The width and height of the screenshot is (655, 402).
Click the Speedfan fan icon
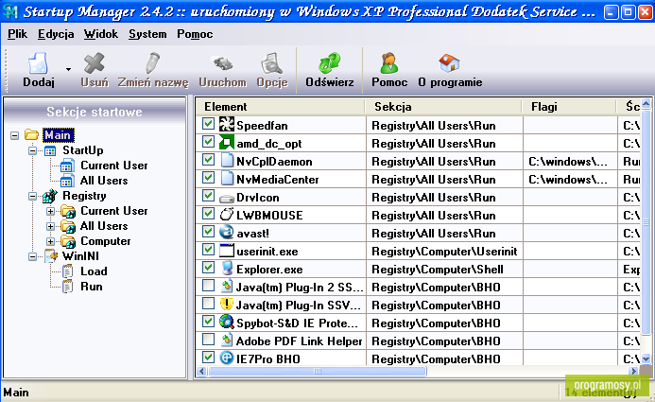[x=227, y=125]
